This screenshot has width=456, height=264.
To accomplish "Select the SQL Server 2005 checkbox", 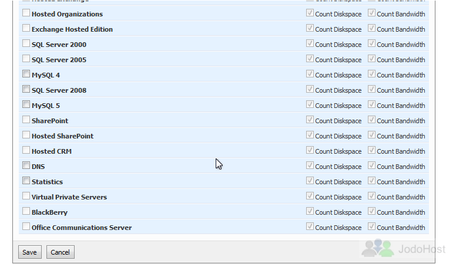I will pos(26,59).
